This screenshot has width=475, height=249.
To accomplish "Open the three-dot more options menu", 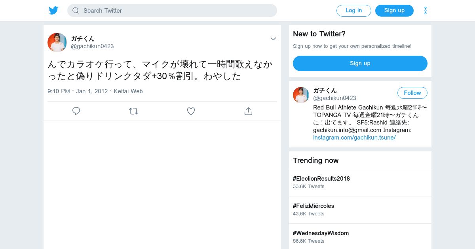I will point(426,11).
